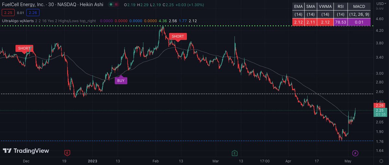The image size is (389, 165).
Task: Click the RSI value 78.53 cell
Action: (341, 22)
